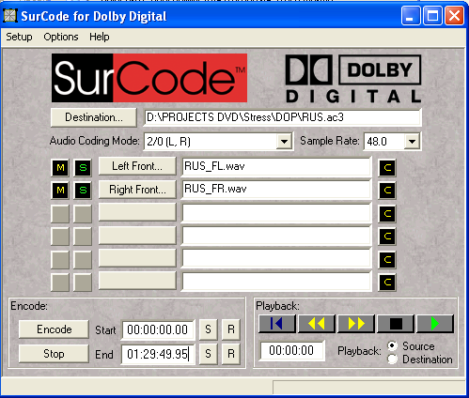Click the S button beside End time

(x=209, y=354)
